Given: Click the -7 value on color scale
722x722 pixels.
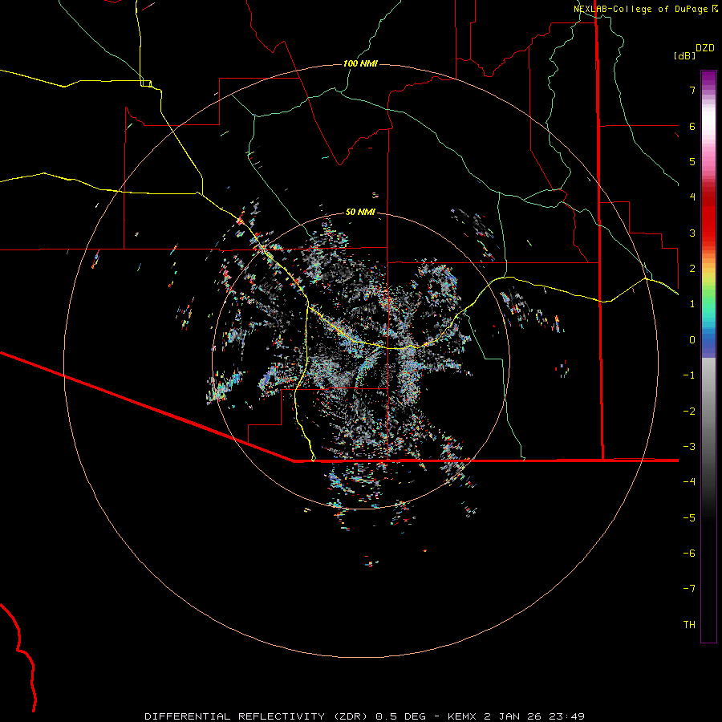Looking at the screenshot, I should (689, 589).
